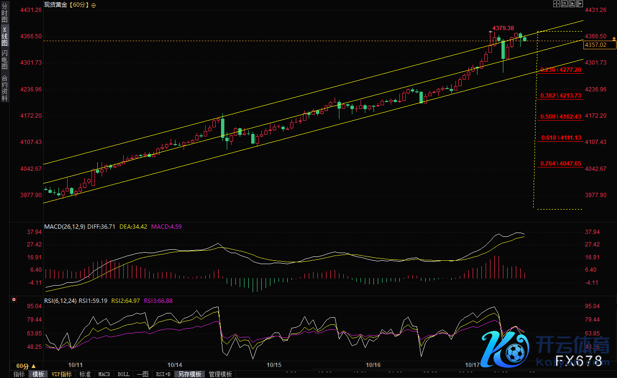Click the play-forward chart icon

pyautogui.click(x=571, y=4)
